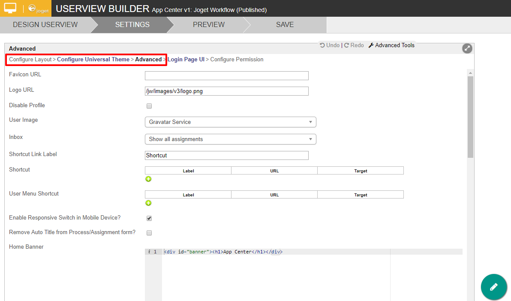Screen dimensions: 511x301
Task: Click the Save step tab
Action: click(x=285, y=25)
